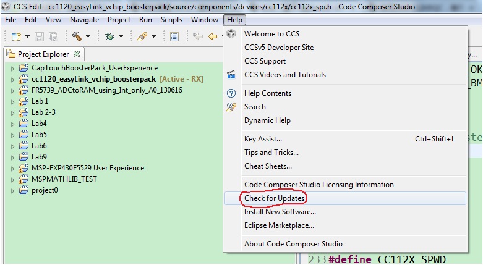483x265 pixels.
Task: Click the Welcome to CCS cube icon
Action: (x=231, y=33)
